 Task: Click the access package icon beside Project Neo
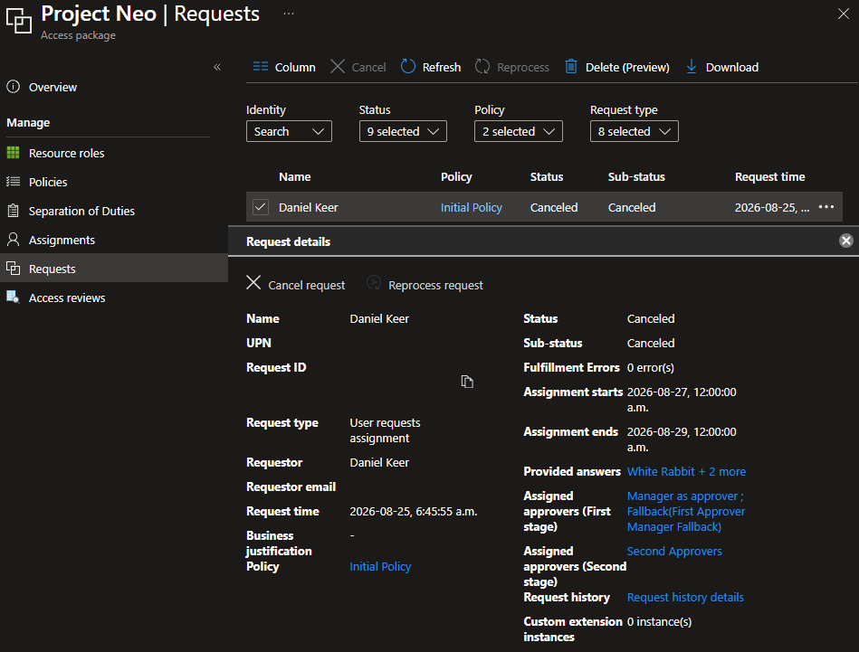point(19,20)
